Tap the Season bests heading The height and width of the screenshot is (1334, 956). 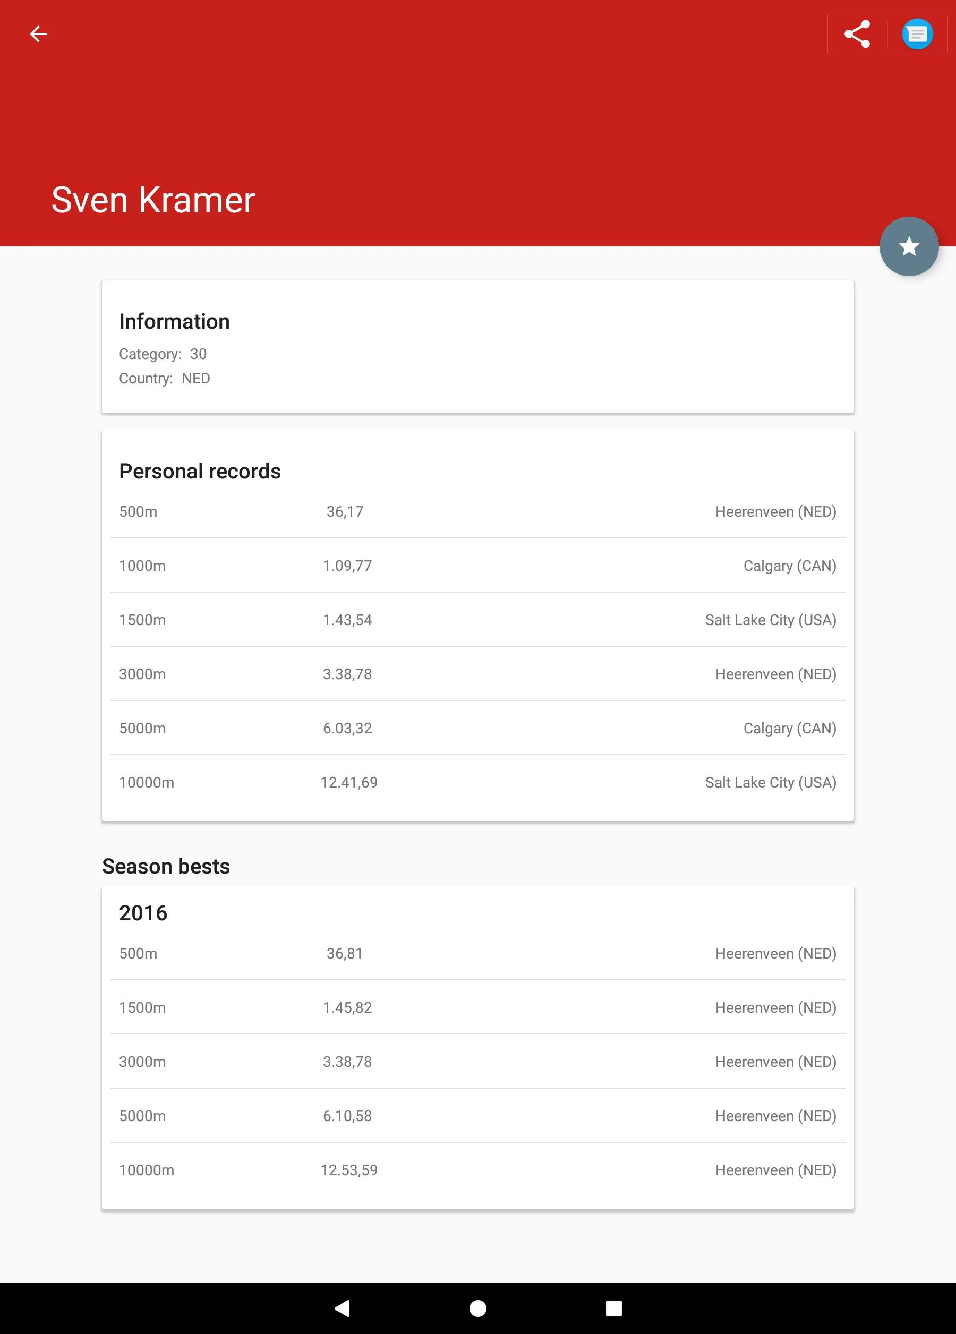coord(166,866)
